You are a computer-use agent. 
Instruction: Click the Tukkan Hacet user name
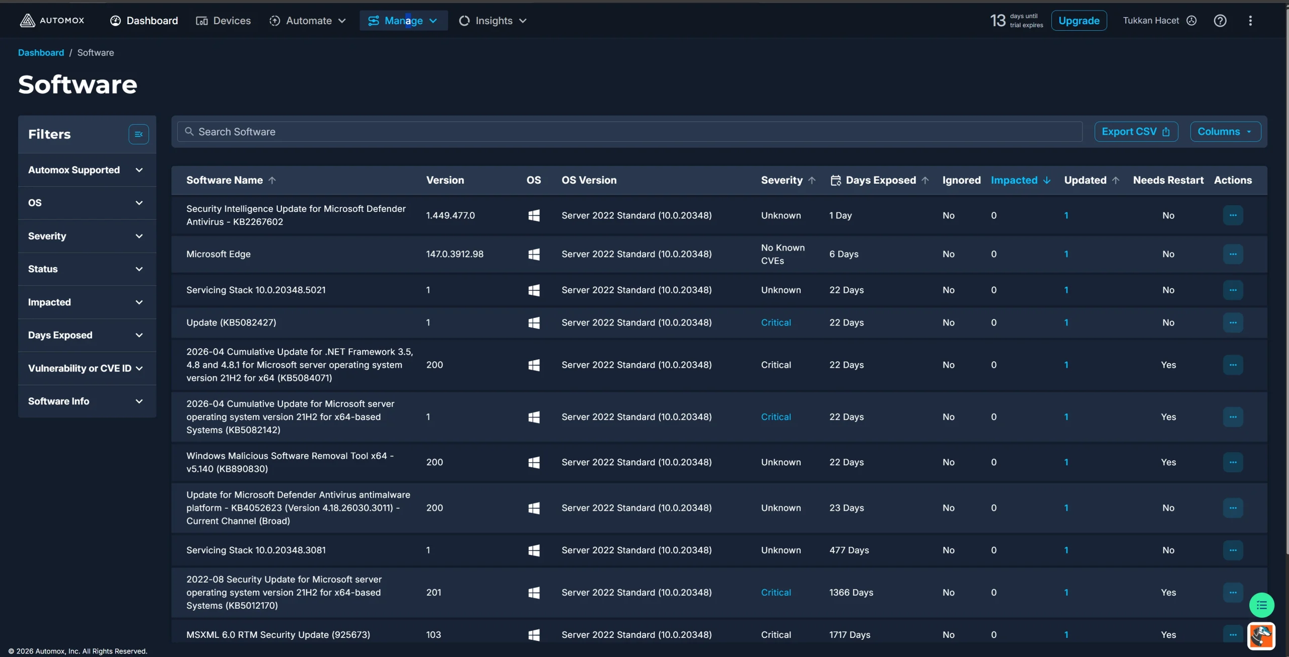pyautogui.click(x=1151, y=21)
